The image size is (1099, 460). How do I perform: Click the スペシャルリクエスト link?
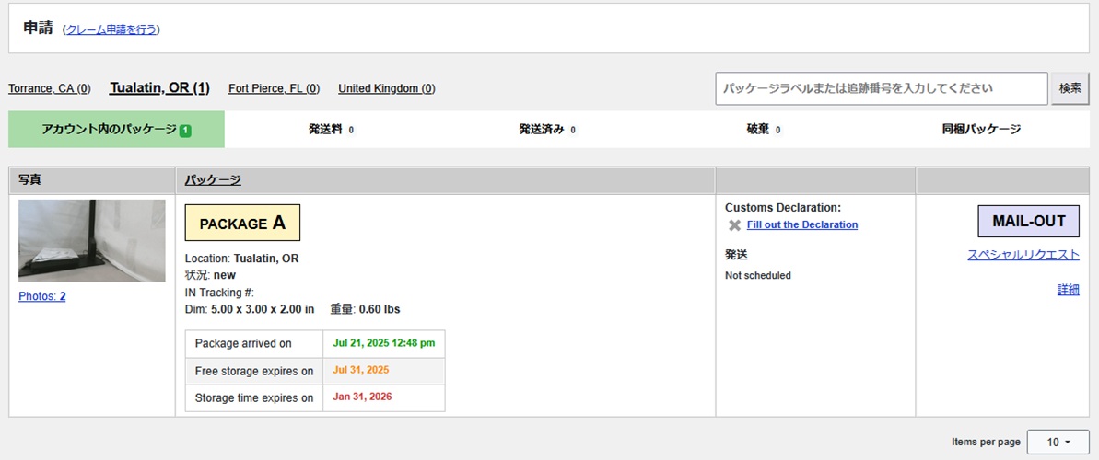tap(1023, 255)
